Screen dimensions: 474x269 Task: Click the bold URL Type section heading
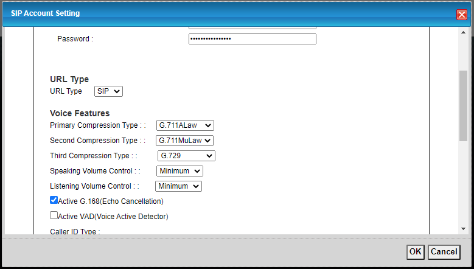69,79
